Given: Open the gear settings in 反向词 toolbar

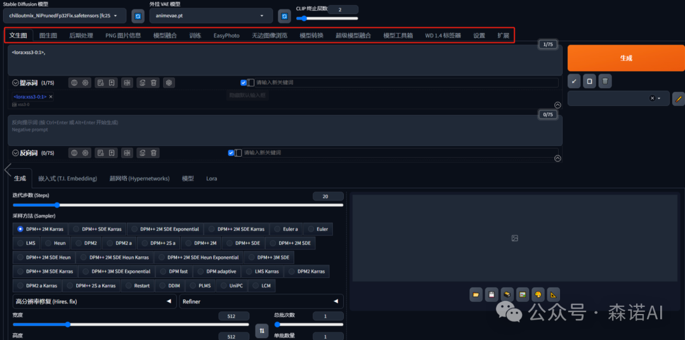Looking at the screenshot, I should click(86, 153).
